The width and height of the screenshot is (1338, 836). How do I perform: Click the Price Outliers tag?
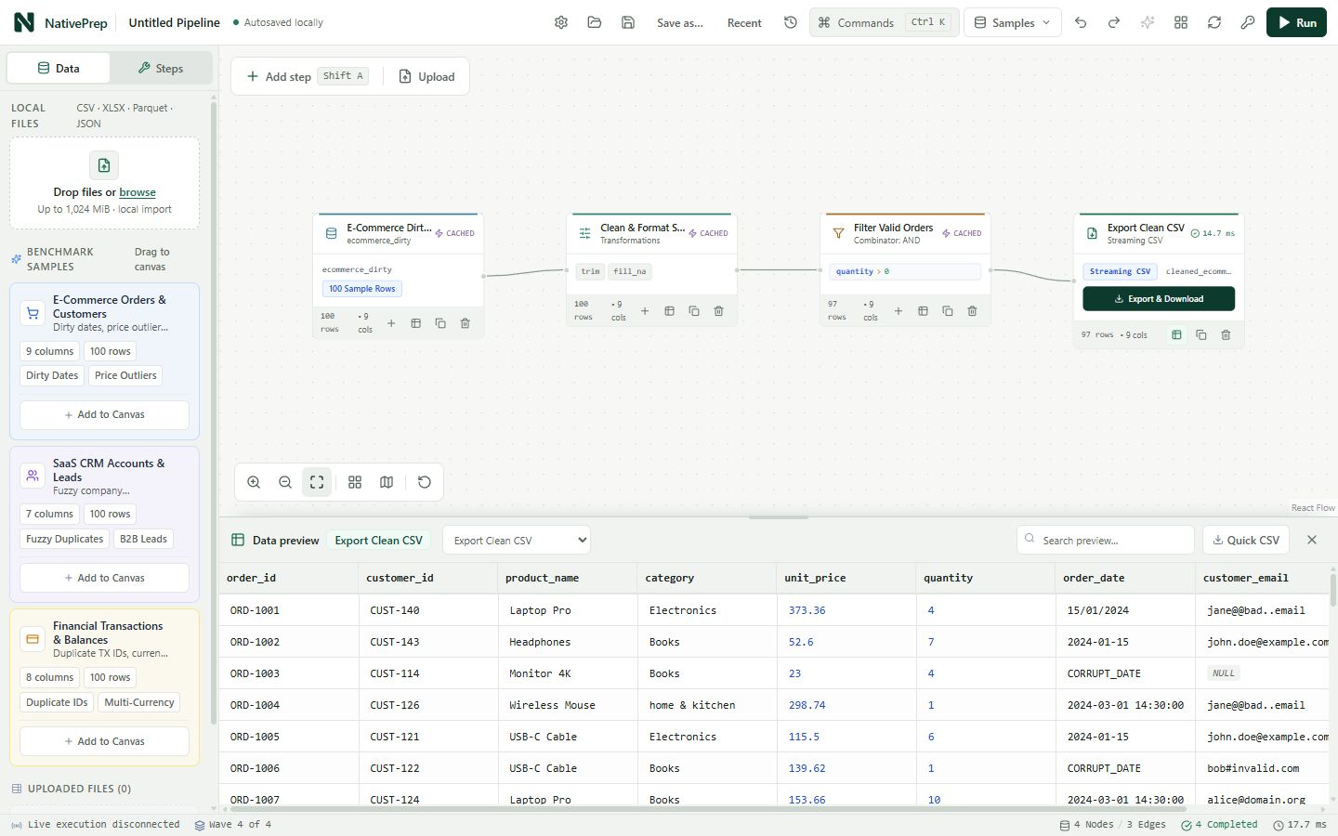point(125,375)
